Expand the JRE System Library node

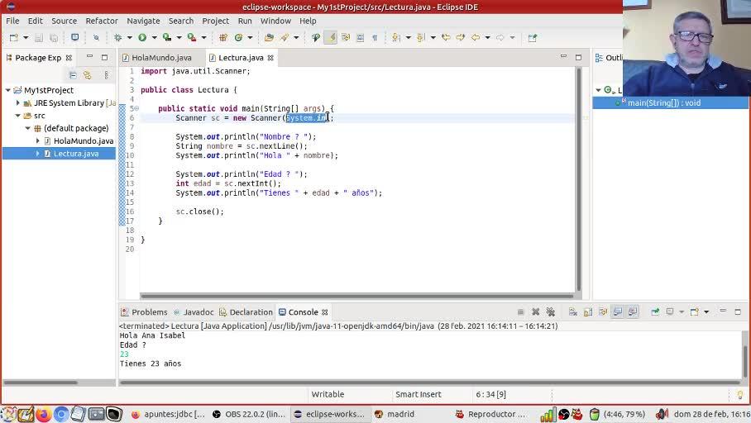(18, 103)
